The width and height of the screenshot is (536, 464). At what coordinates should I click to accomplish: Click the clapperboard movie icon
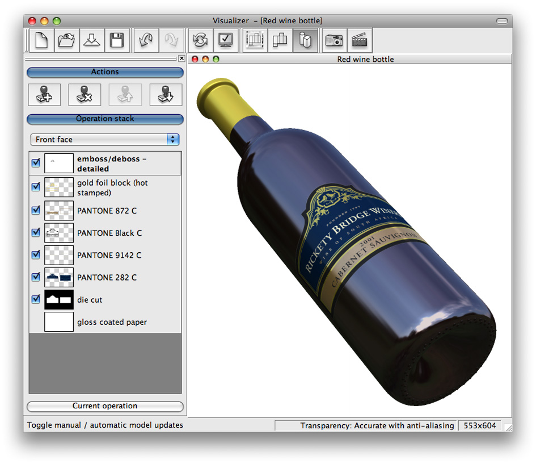click(360, 40)
